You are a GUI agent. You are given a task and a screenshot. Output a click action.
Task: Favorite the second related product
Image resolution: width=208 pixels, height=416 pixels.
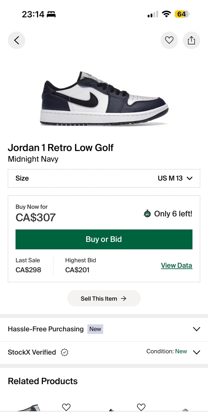pos(141,407)
